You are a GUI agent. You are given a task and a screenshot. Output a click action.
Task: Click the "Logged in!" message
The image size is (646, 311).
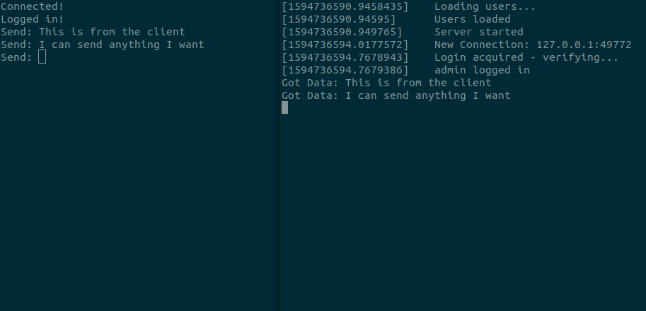click(x=32, y=19)
